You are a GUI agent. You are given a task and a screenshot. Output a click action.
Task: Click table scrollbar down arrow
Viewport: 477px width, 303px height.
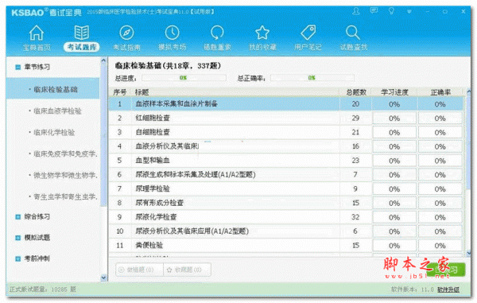pos(468,253)
